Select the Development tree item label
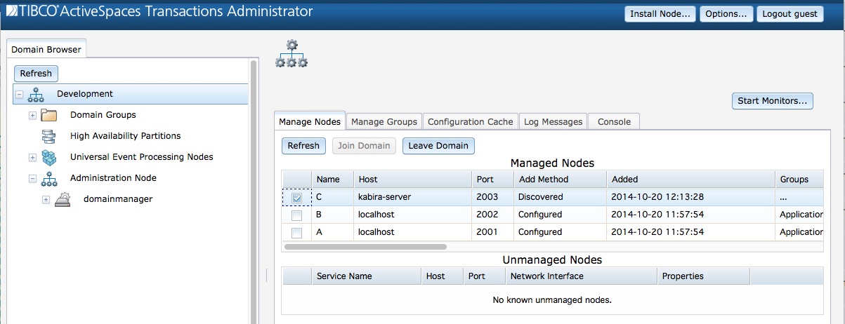The image size is (845, 324). [x=85, y=94]
